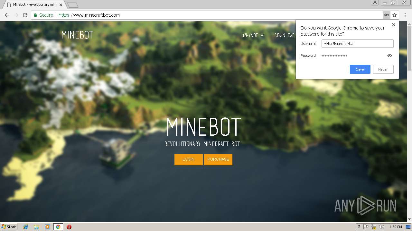Image resolution: width=412 pixels, height=231 pixels.
Task: Show password with the eye icon
Action: 389,56
